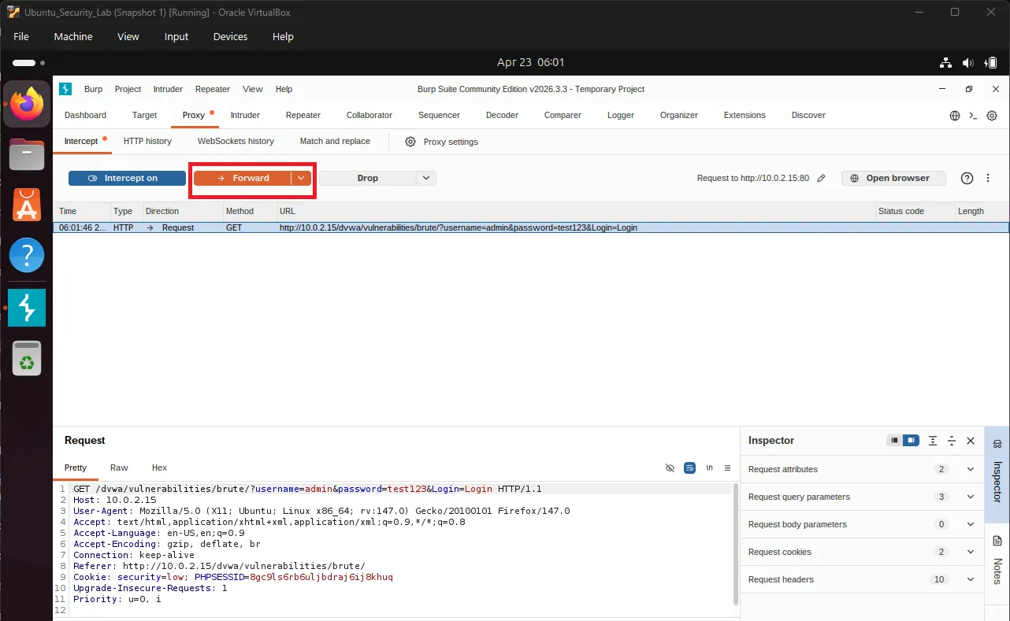
Task: Toggle the crossed-eye non-printable characters icon
Action: [x=670, y=468]
